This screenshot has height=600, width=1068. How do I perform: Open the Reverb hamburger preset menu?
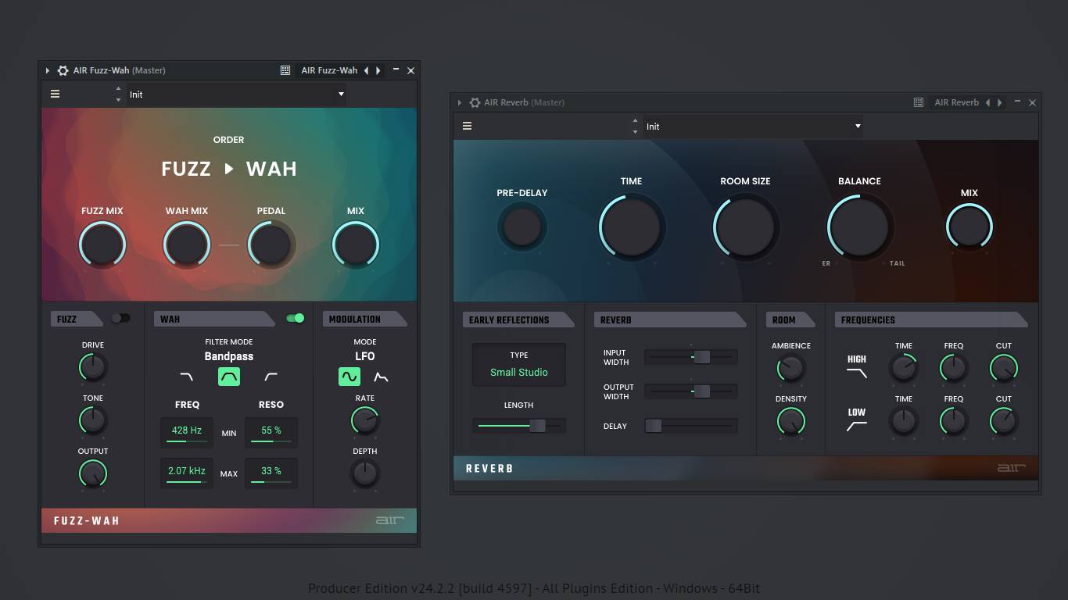coord(467,126)
